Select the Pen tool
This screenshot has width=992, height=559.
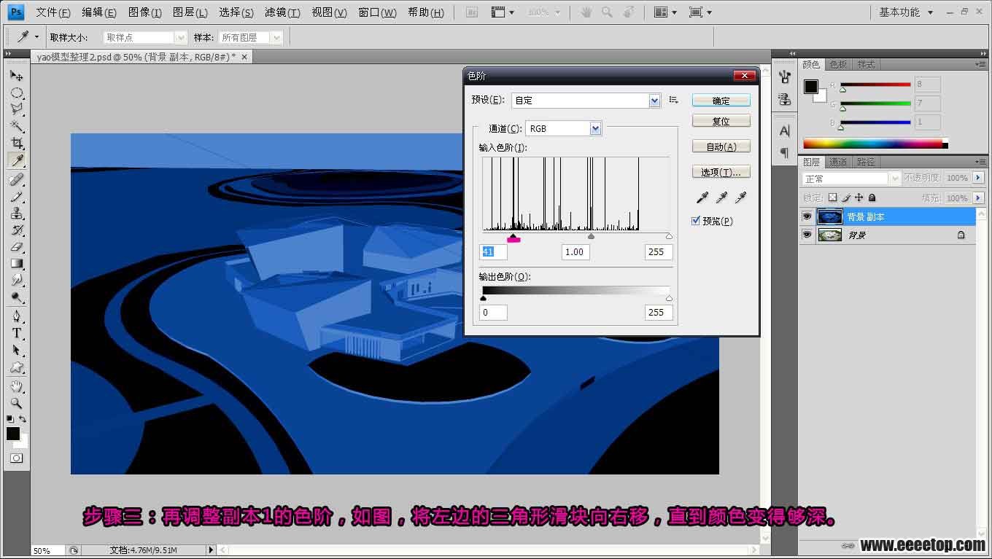[x=16, y=316]
